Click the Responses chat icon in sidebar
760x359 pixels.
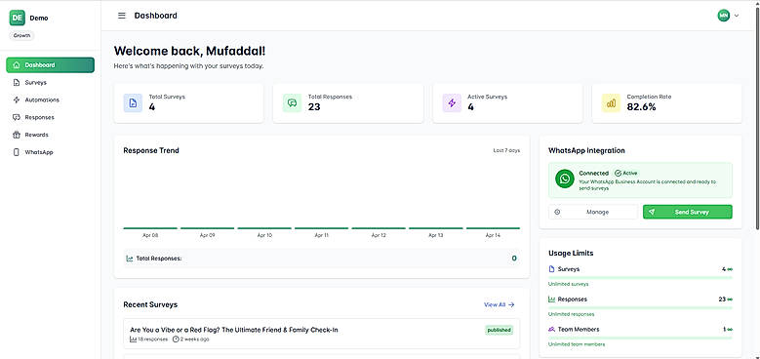coord(17,117)
